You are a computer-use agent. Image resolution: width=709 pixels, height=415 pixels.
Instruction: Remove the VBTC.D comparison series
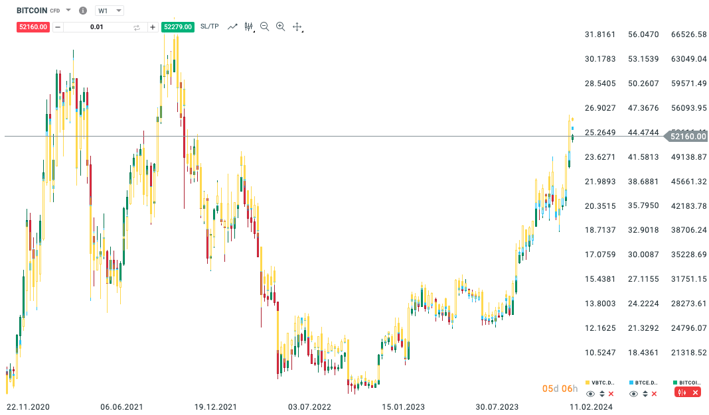(611, 394)
